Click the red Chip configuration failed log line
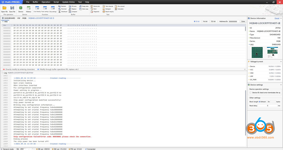The width and height of the screenshot is (283, 150). [52, 137]
